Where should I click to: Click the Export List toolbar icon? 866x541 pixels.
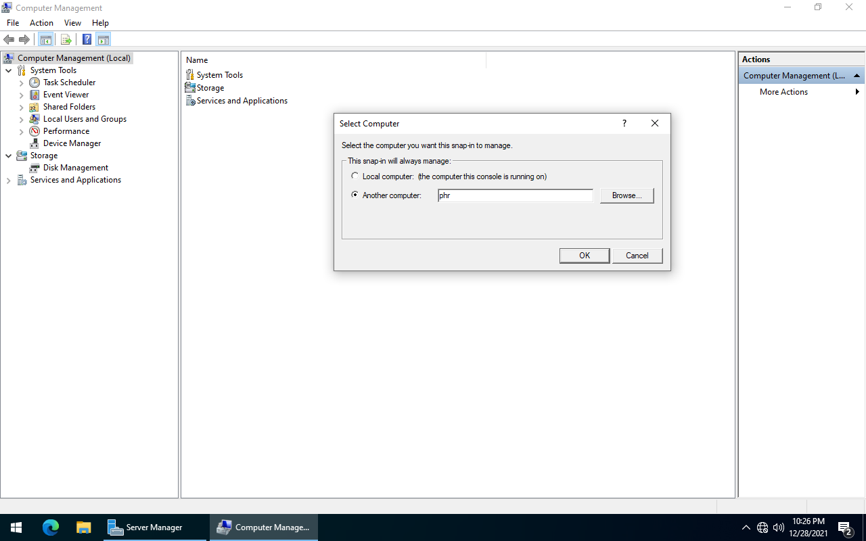tap(66, 39)
